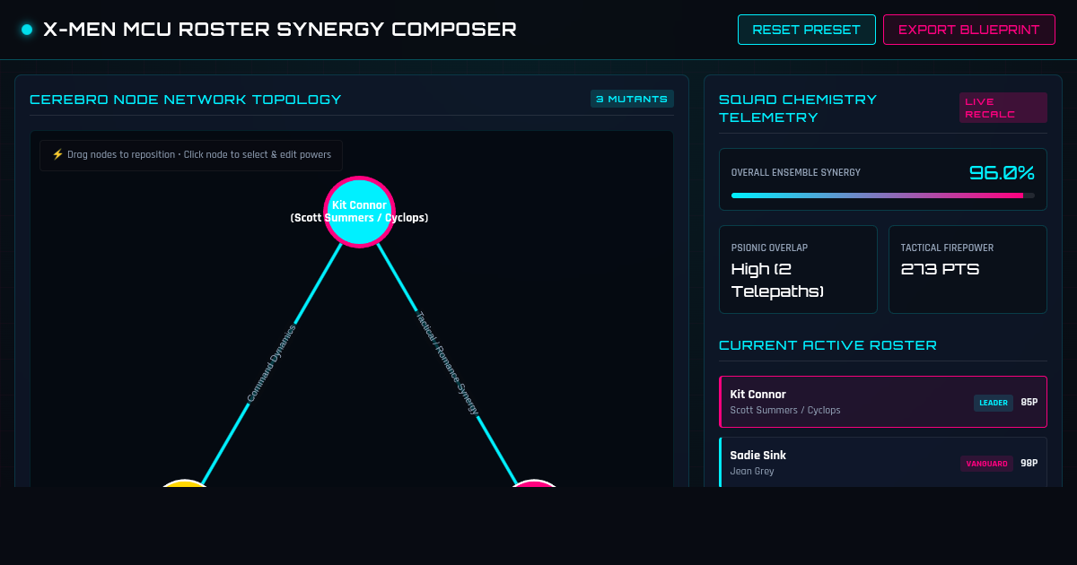Click the Live Recalc badge
1077x565 pixels.
click(1003, 108)
